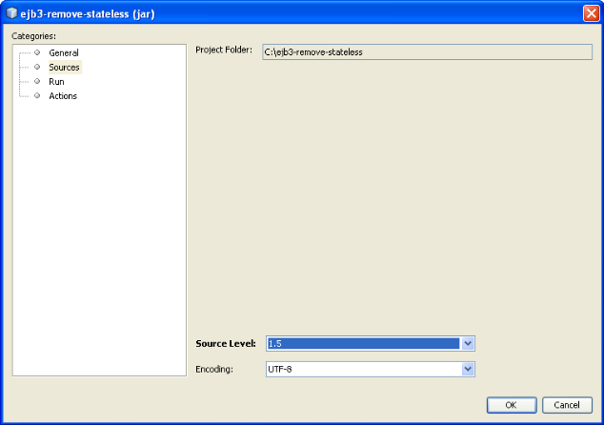Close the ejb3-remove-stateless dialog window
Image resolution: width=604 pixels, height=425 pixels.
point(591,13)
